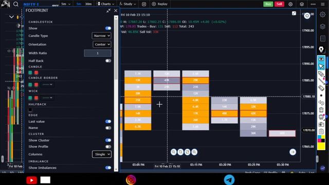Select the cursor arrow tool
Screen dimensions: 329x185
(321, 67)
